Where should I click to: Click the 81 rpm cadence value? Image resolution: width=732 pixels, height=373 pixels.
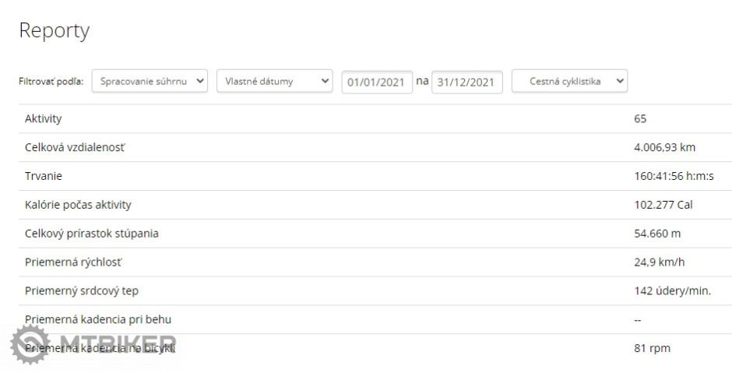point(652,348)
